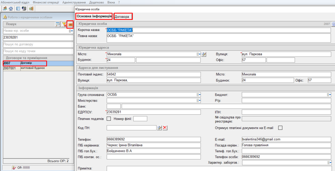Select the 2007 Договір row

(25, 63)
